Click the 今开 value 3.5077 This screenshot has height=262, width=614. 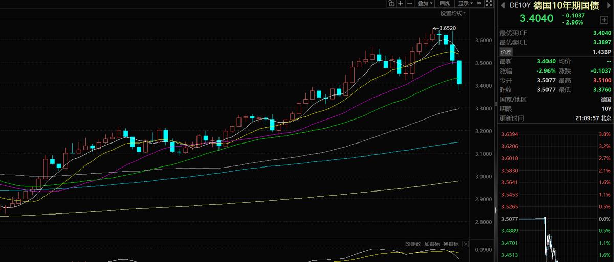(546, 80)
